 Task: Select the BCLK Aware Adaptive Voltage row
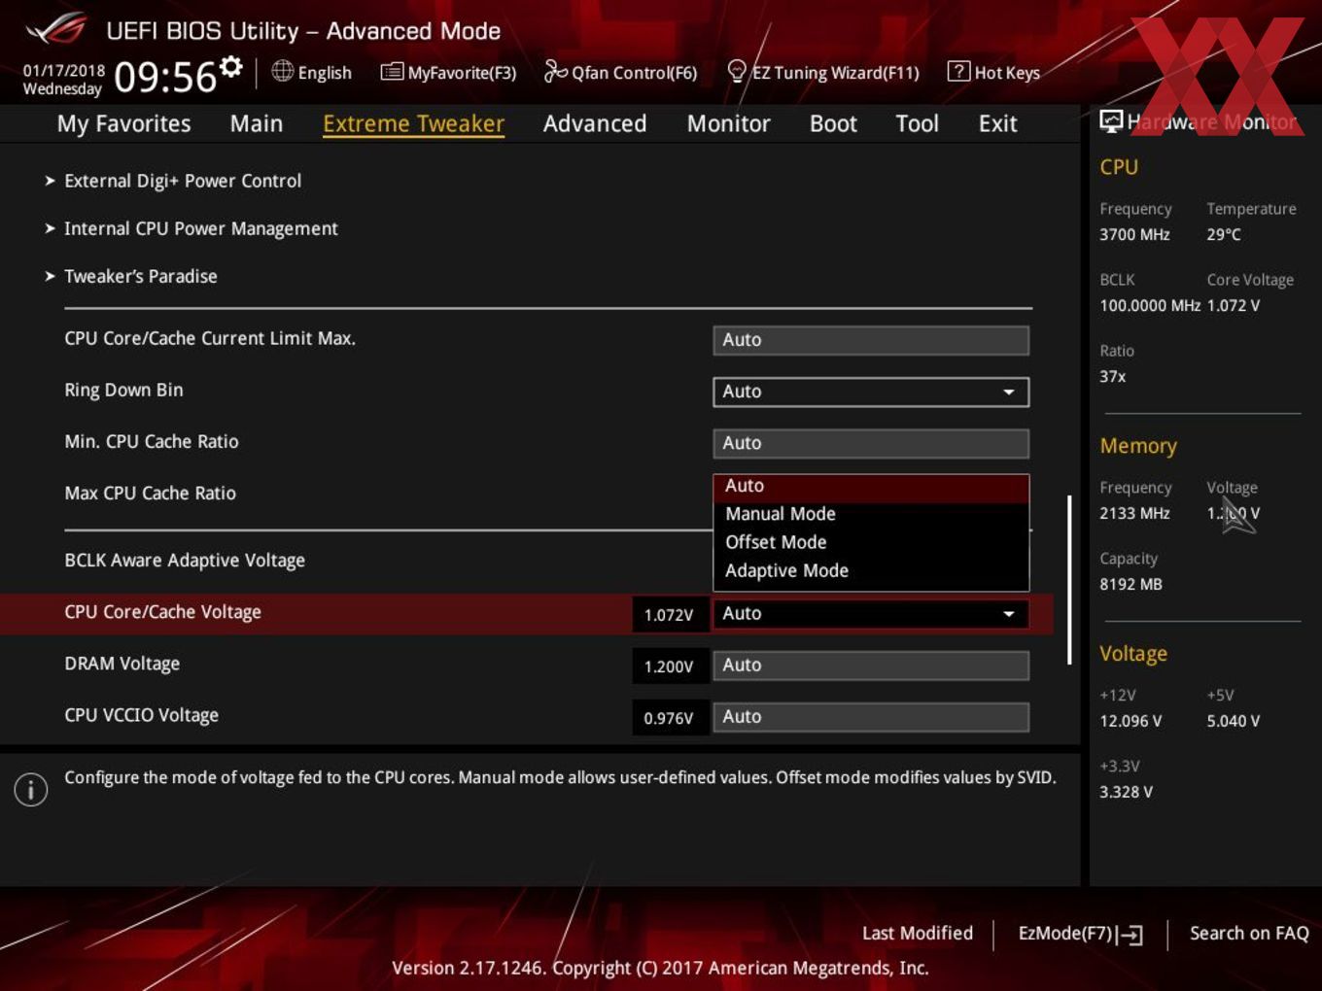[x=185, y=561]
